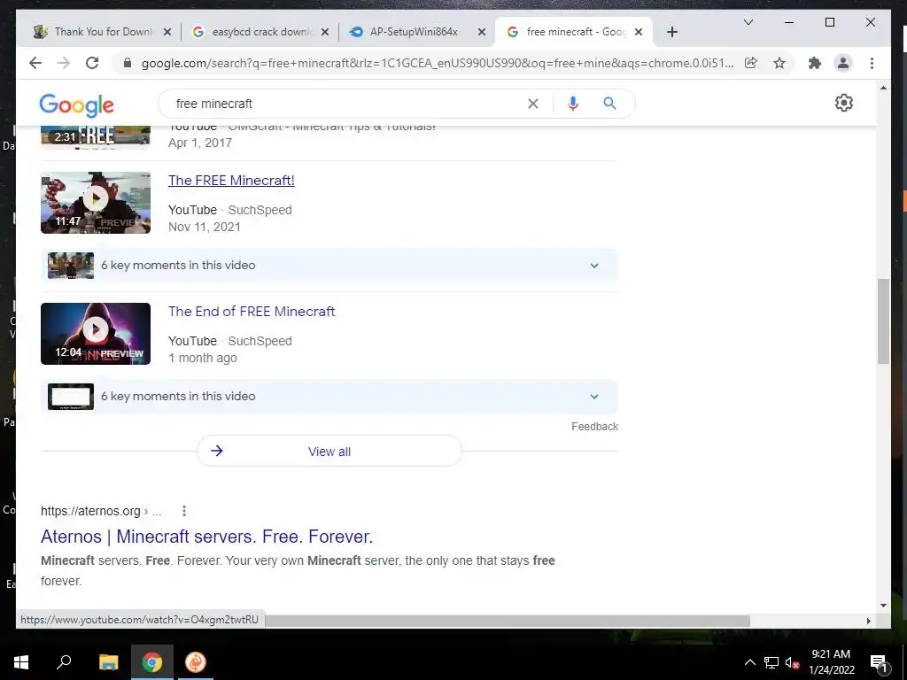Click the https://aternos.org breadcrumb
The height and width of the screenshot is (680, 907).
point(101,511)
